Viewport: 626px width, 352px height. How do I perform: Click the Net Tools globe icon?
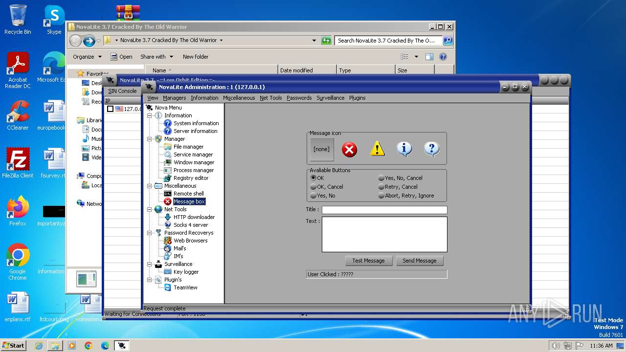coord(158,209)
